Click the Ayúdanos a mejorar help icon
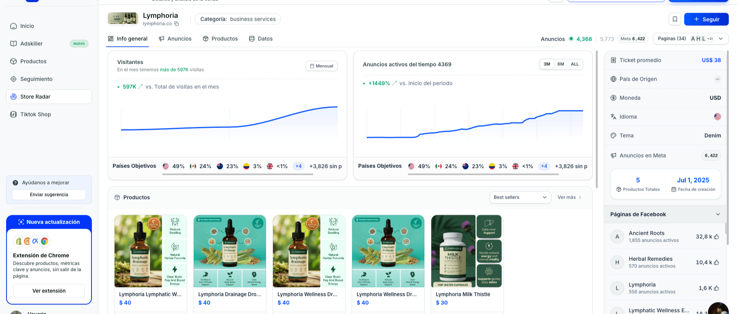This screenshot has width=738, height=314. [x=15, y=183]
